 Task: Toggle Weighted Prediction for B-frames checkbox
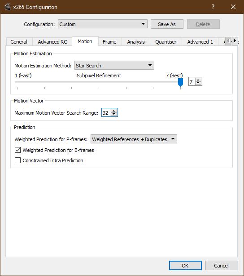(x=17, y=150)
